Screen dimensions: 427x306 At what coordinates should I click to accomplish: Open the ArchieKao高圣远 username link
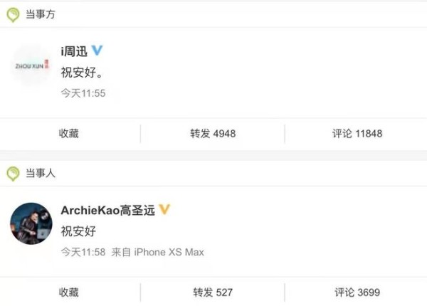click(108, 210)
